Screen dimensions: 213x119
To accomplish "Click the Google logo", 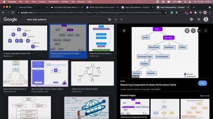I will pyautogui.click(x=10, y=20).
